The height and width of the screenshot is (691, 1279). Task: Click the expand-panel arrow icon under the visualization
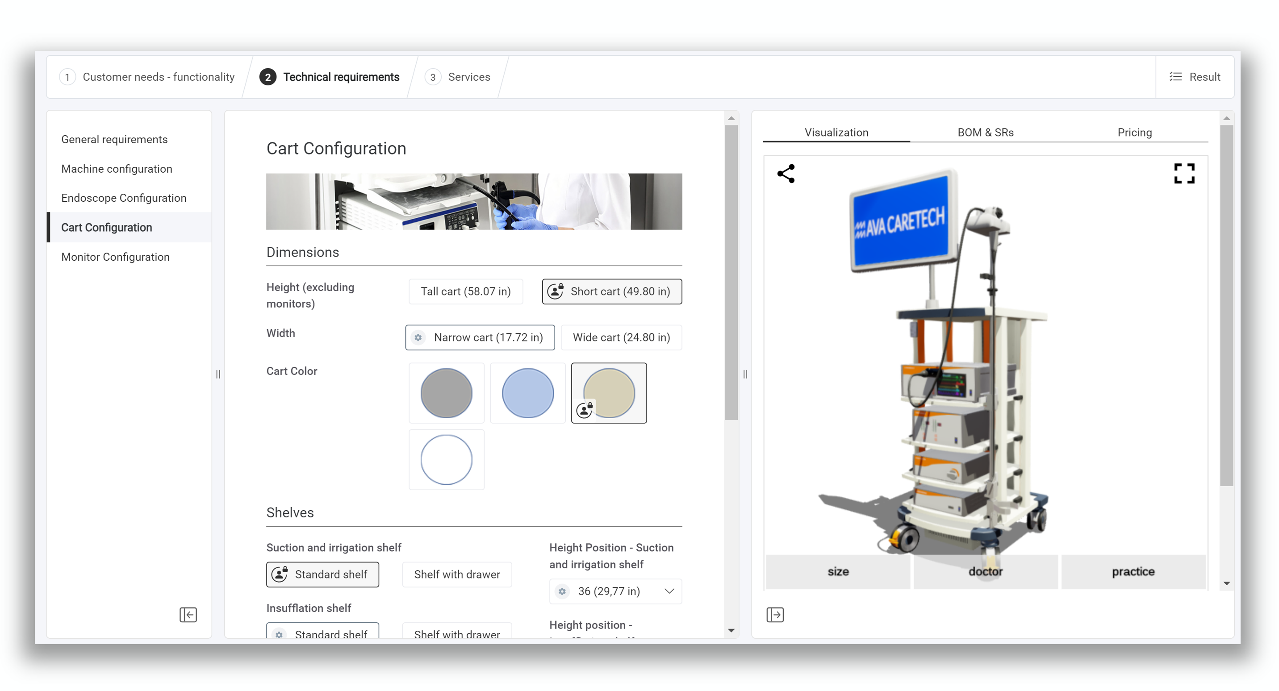(x=775, y=615)
